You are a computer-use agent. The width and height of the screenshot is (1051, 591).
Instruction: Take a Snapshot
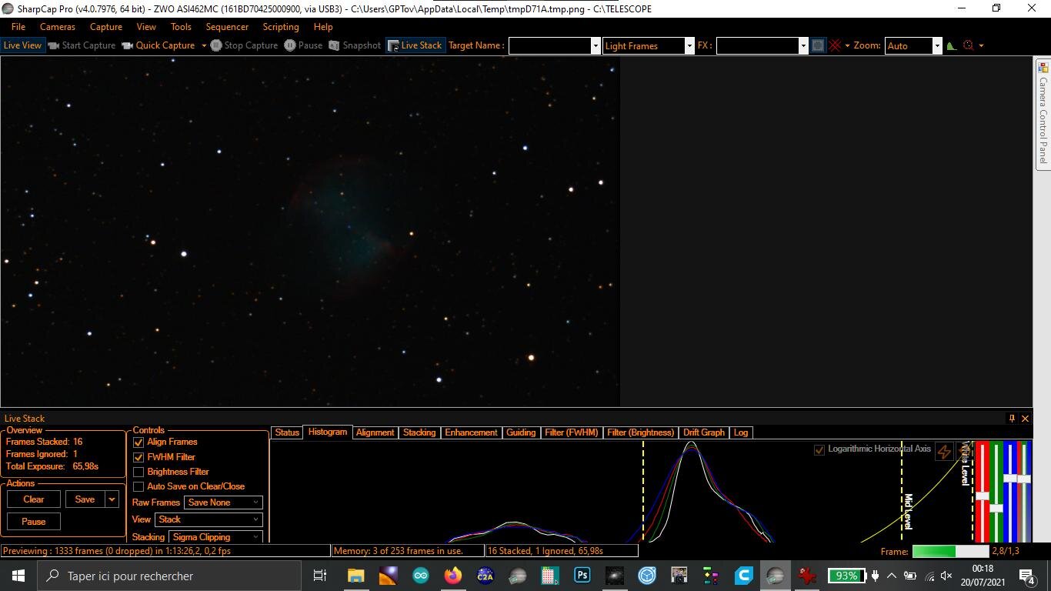tap(355, 45)
